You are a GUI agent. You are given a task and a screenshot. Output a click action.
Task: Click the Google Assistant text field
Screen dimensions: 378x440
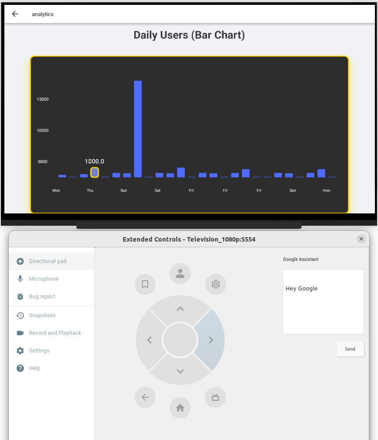pyautogui.click(x=323, y=301)
